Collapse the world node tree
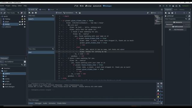Screen dimensions: 192x108 coord(1,16)
